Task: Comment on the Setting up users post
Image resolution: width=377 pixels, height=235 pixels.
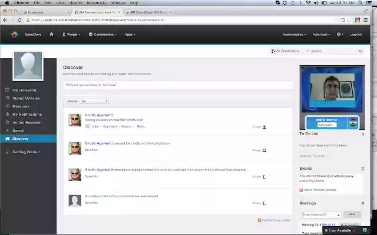Action: 110,126
